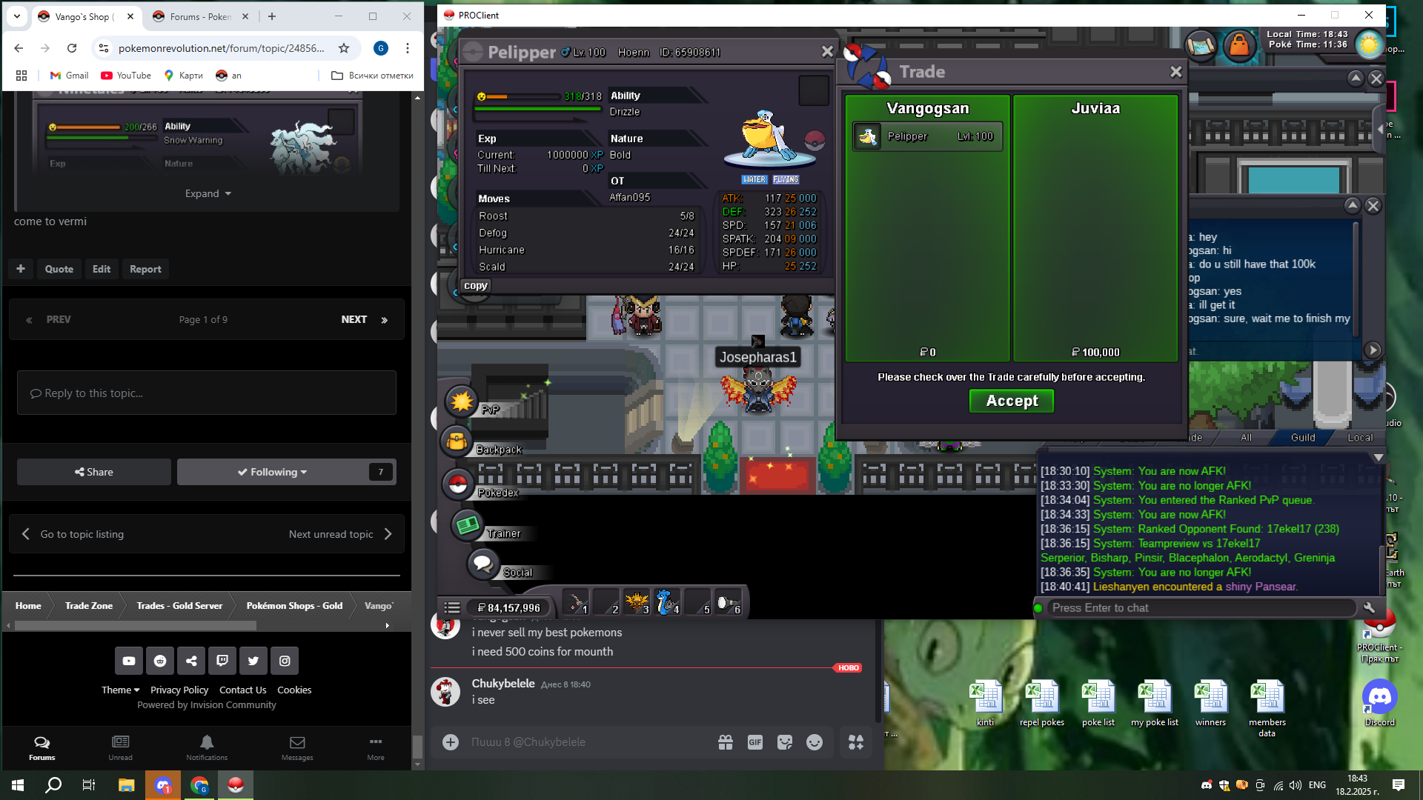Open Discord emoji picker
Screen dimensions: 1423x800
(814, 742)
